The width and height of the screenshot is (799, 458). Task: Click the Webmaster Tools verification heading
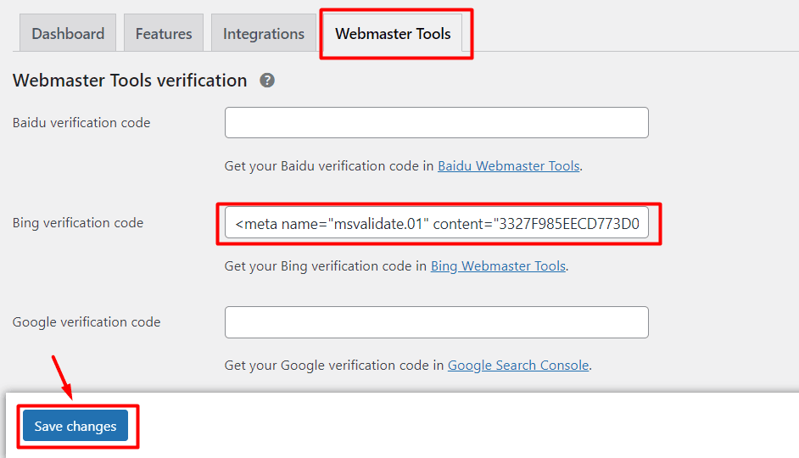(x=130, y=81)
